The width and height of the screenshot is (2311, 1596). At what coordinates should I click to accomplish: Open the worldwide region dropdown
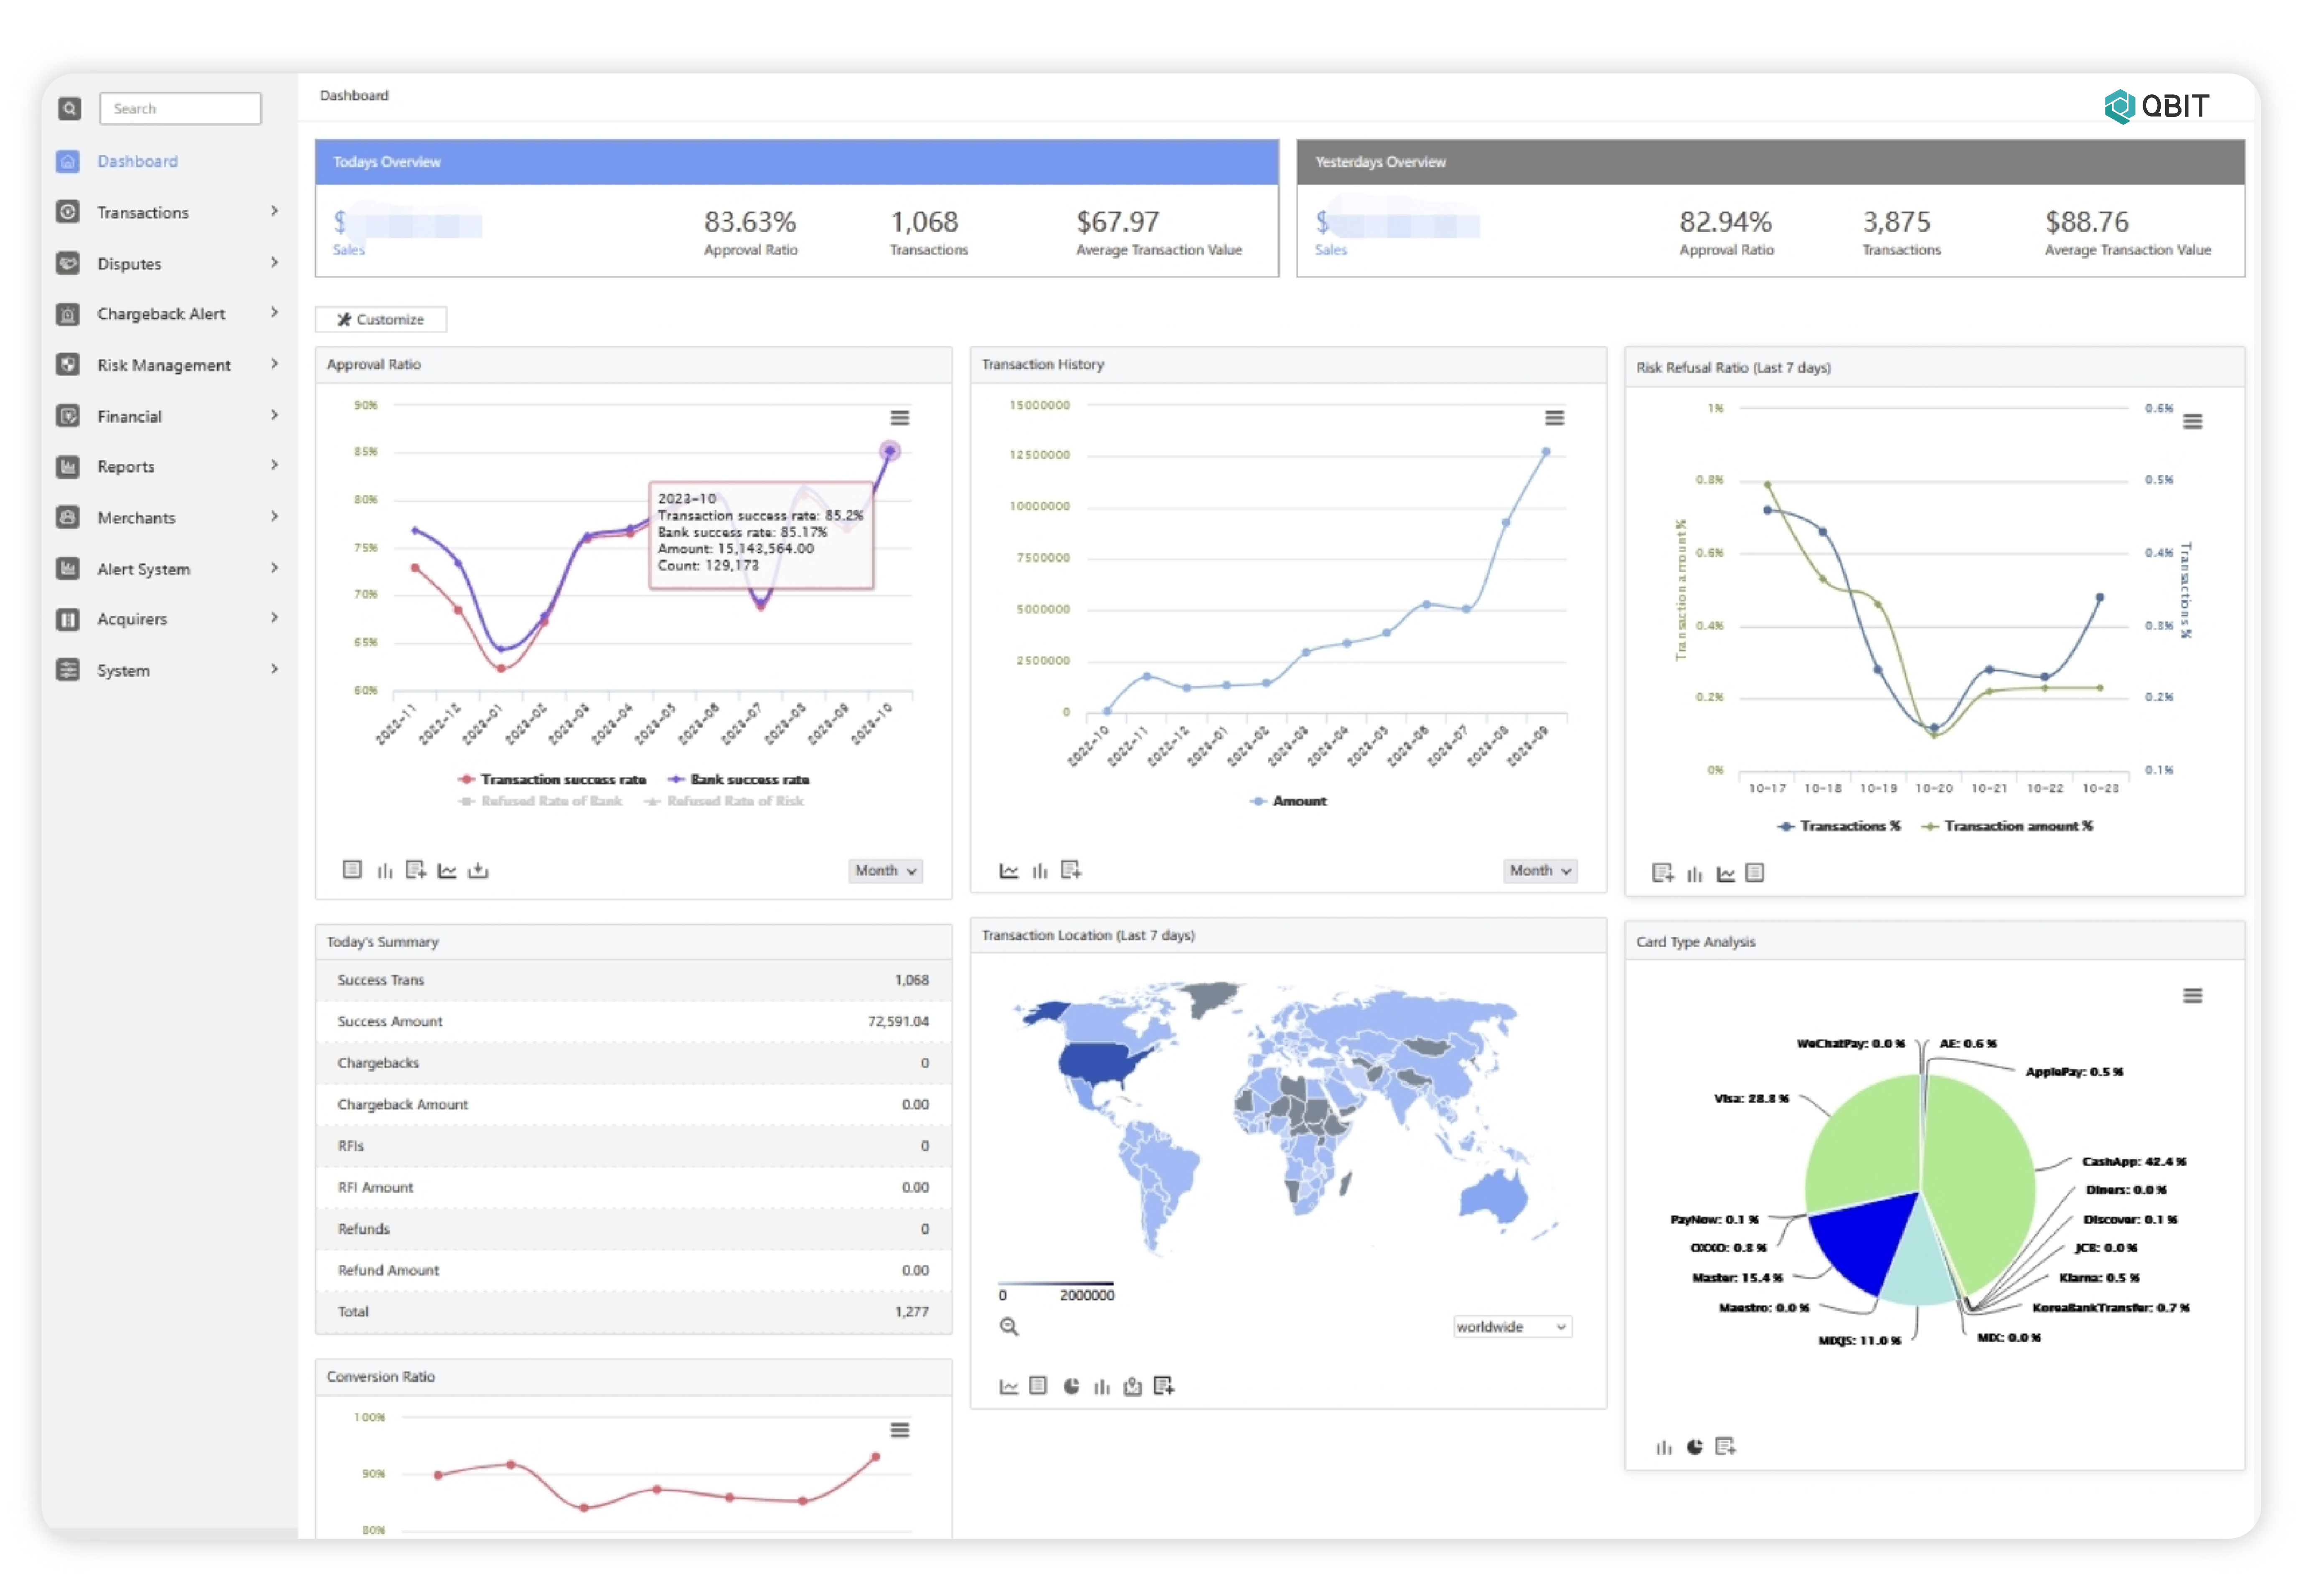(1512, 1327)
